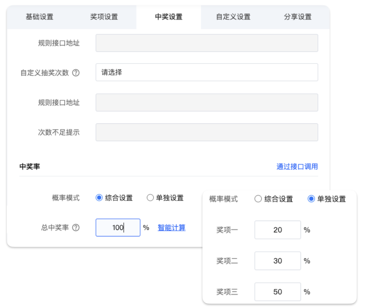
Task: Select 综合设置 radio in main form
Action: [99, 198]
